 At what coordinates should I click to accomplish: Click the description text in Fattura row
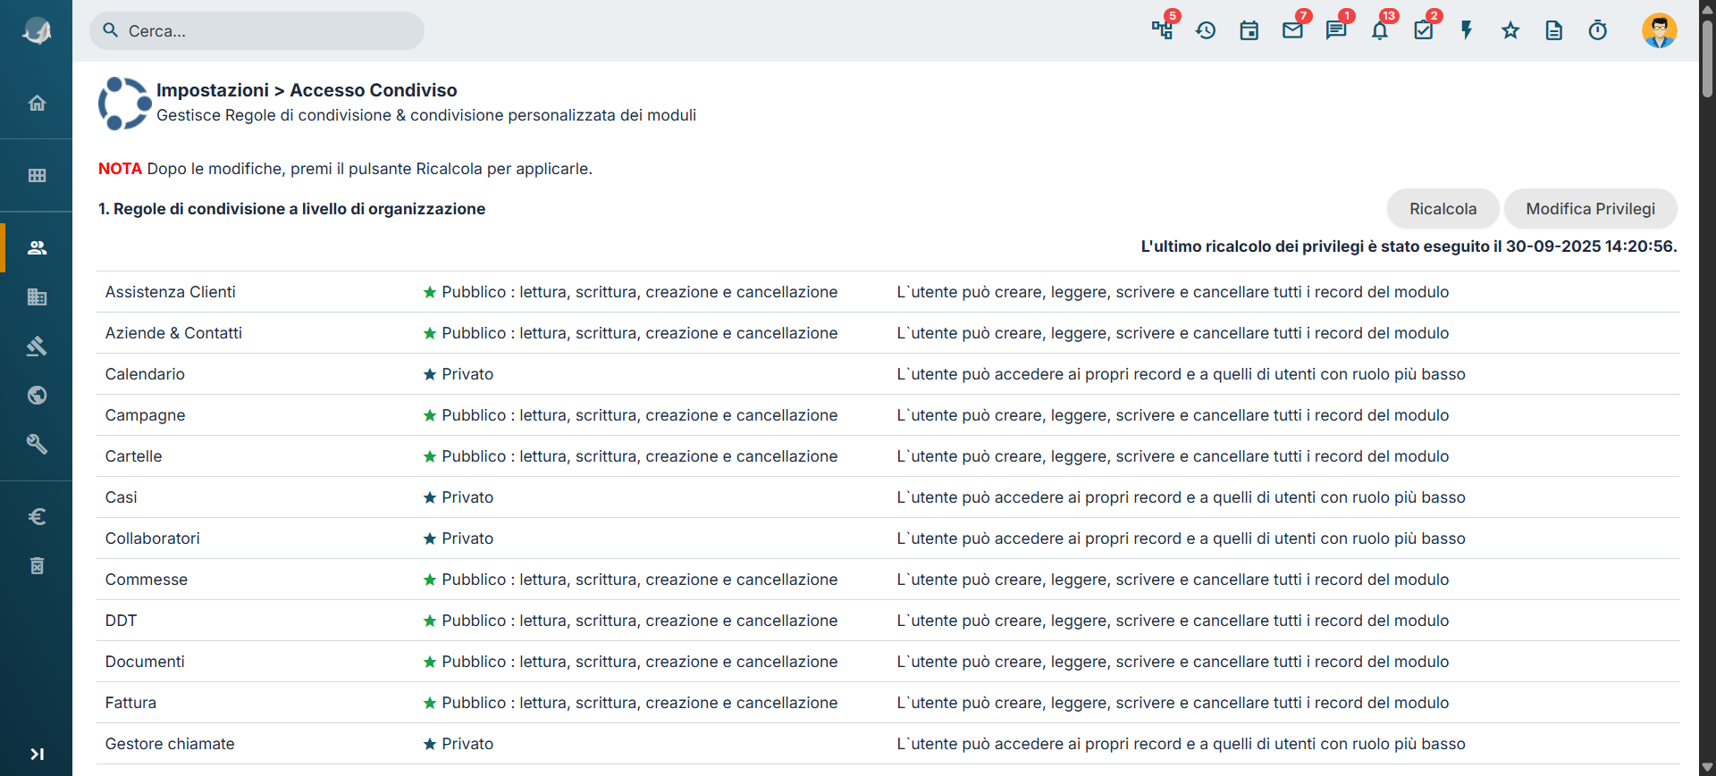click(x=1173, y=703)
